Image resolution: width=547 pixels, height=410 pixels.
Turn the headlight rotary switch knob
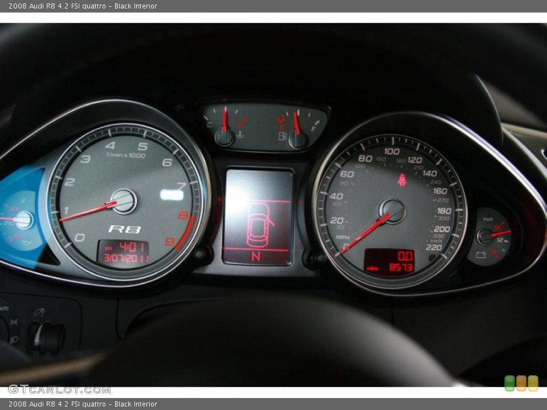tap(46, 338)
